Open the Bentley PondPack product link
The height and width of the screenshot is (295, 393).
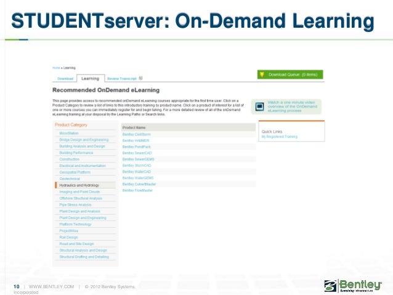136,147
